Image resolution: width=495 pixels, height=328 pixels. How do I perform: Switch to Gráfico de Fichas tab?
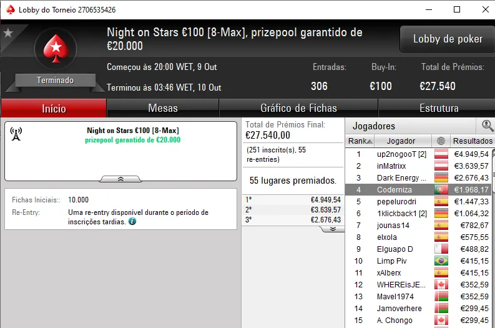point(298,108)
